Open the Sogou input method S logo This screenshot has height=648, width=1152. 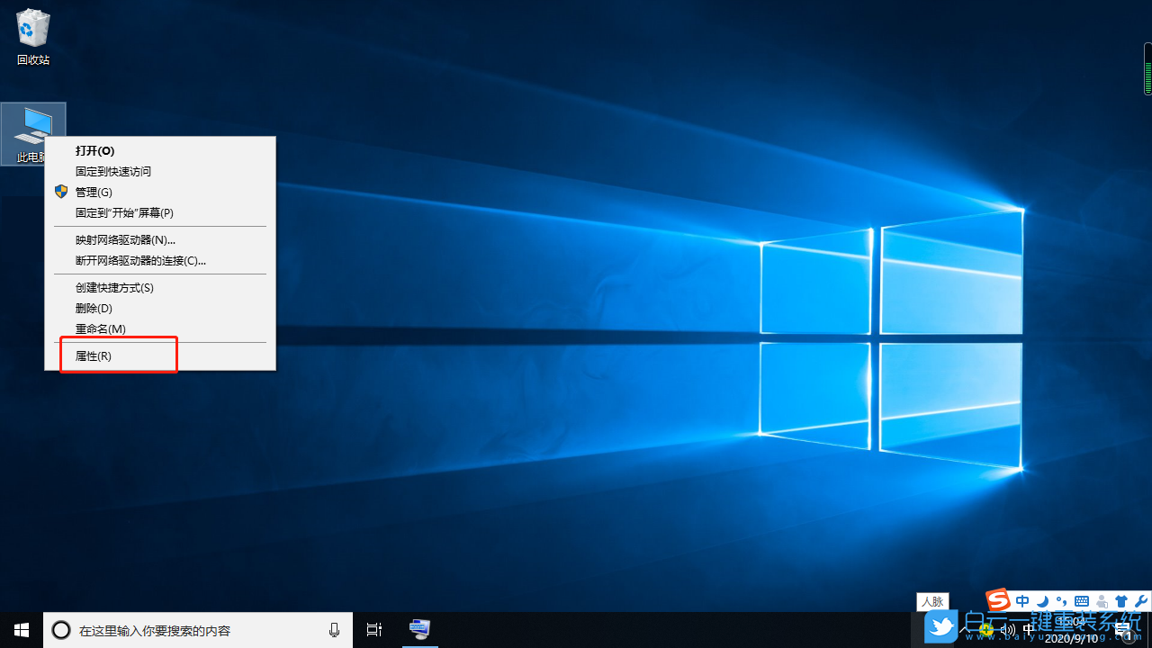[998, 601]
